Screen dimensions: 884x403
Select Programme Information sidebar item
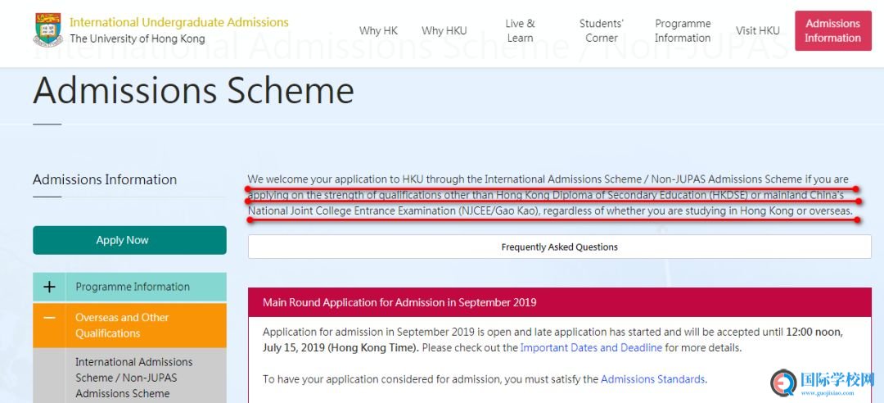(133, 287)
